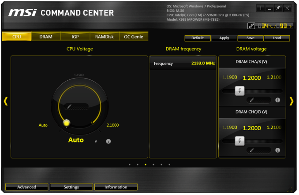The image size is (299, 195).
Task: Show DRAM CHC/D voltage info
Action: (x=278, y=150)
